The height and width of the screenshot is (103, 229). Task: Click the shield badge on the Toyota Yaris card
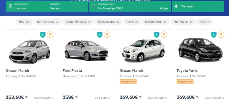[x=214, y=35]
